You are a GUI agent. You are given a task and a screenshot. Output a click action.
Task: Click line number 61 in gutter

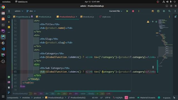tap(15, 57)
